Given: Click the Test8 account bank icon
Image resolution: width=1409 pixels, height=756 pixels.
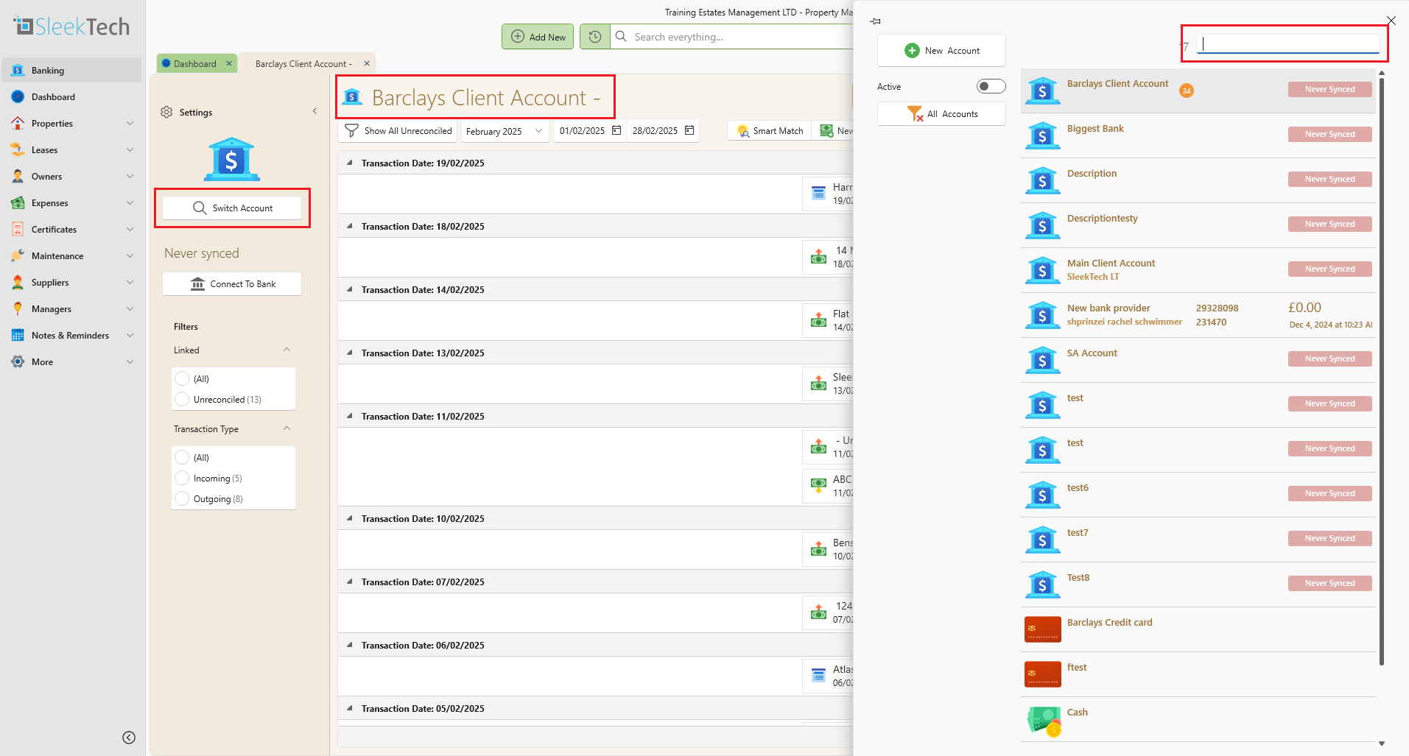Looking at the screenshot, I should point(1042,584).
